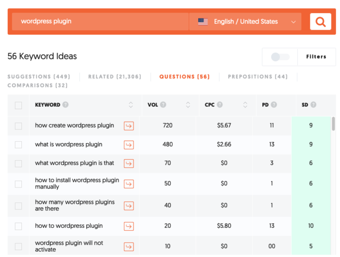Check the box for 'how create wordpress plugin'
The image size is (340, 257).
point(18,126)
